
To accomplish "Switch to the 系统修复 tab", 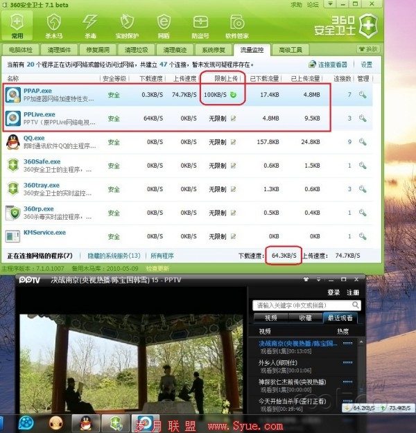I will (214, 50).
